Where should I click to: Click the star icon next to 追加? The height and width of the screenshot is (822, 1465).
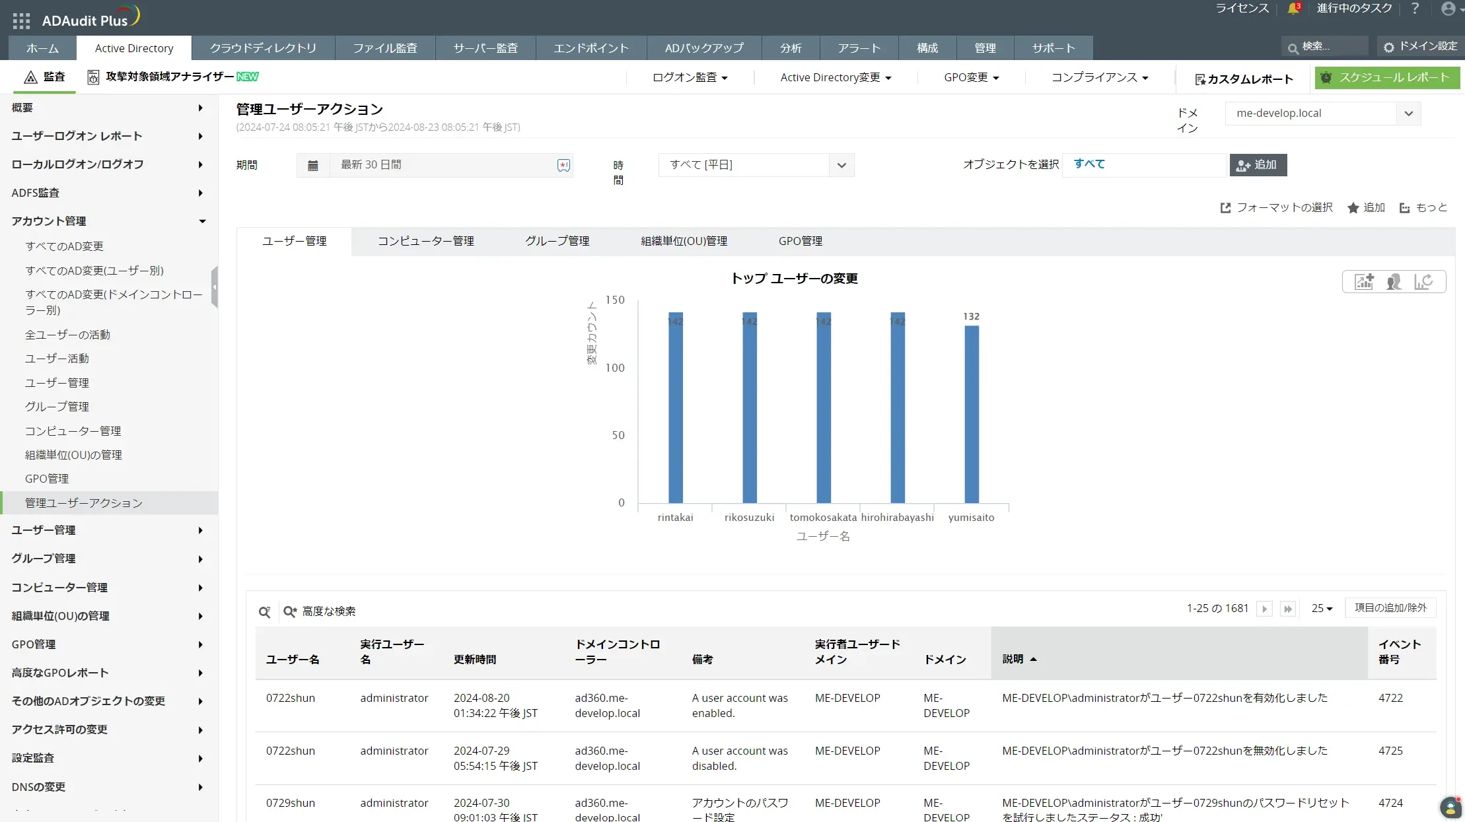(1353, 208)
